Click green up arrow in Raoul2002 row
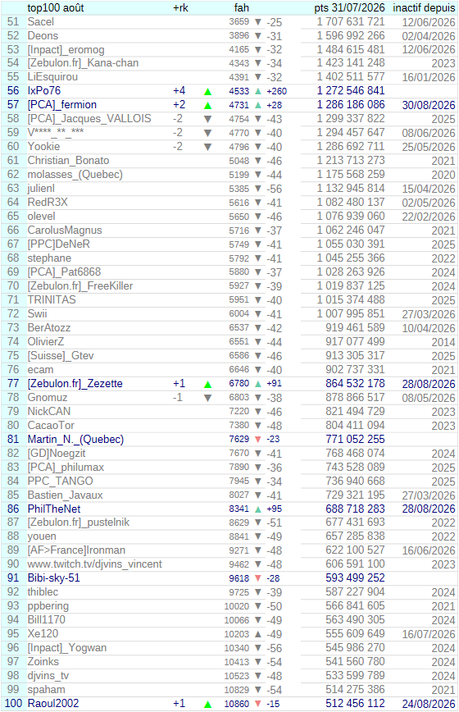 tap(207, 705)
